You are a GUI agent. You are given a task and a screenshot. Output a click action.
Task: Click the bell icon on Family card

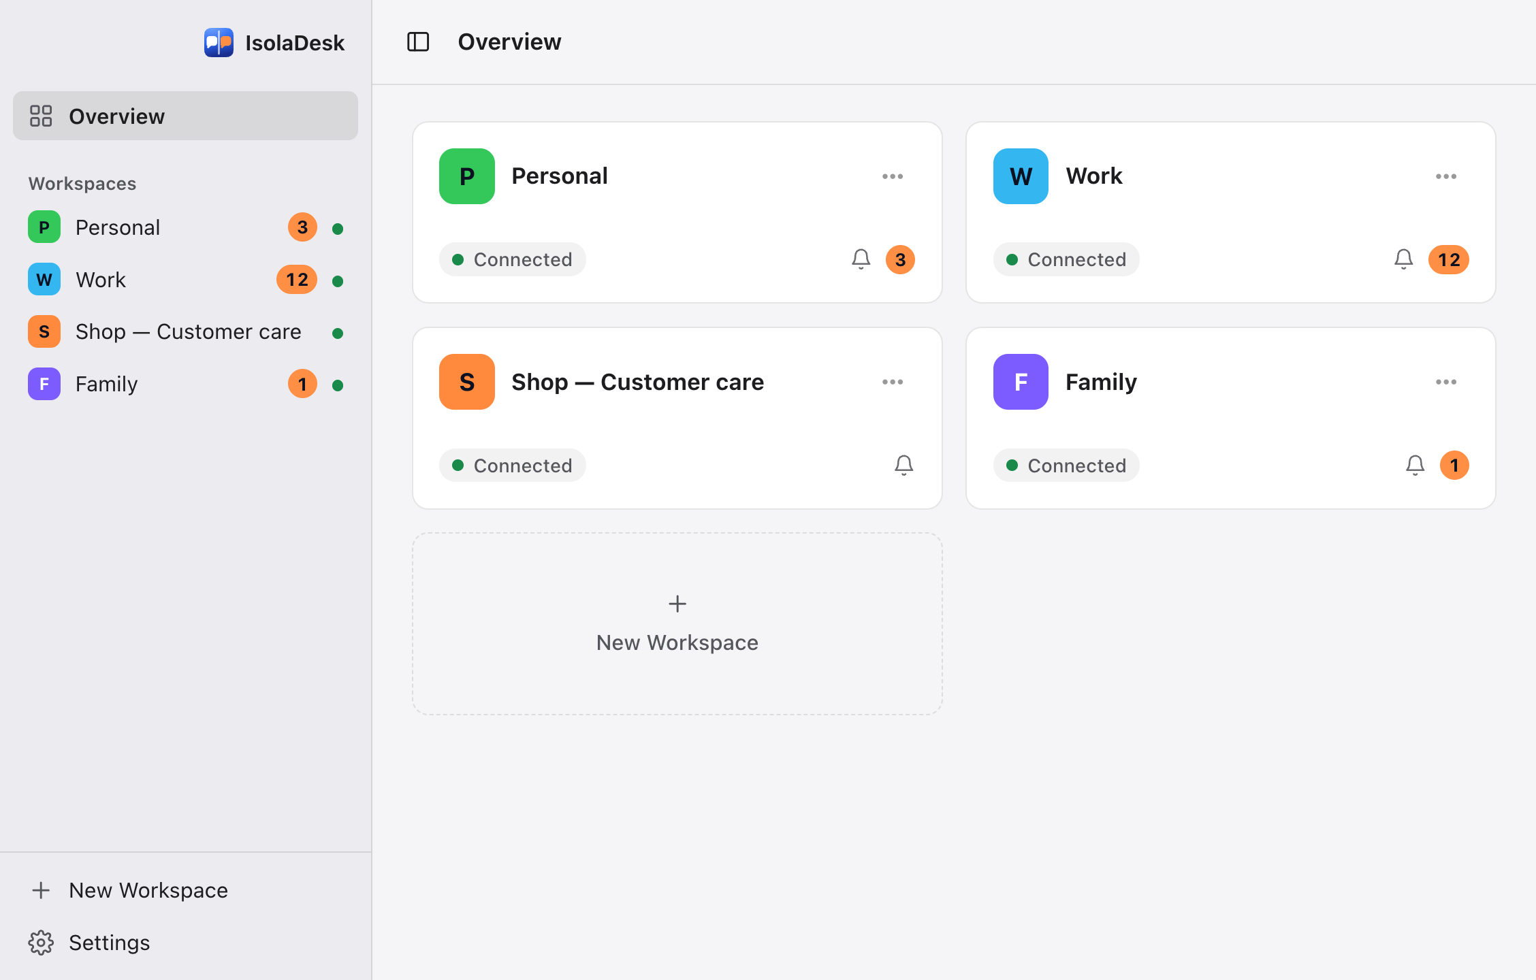(x=1415, y=465)
